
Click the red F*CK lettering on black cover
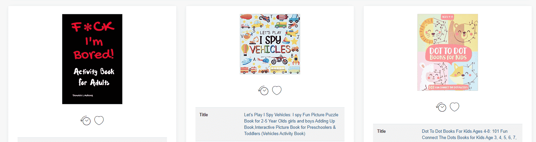[x=93, y=26]
